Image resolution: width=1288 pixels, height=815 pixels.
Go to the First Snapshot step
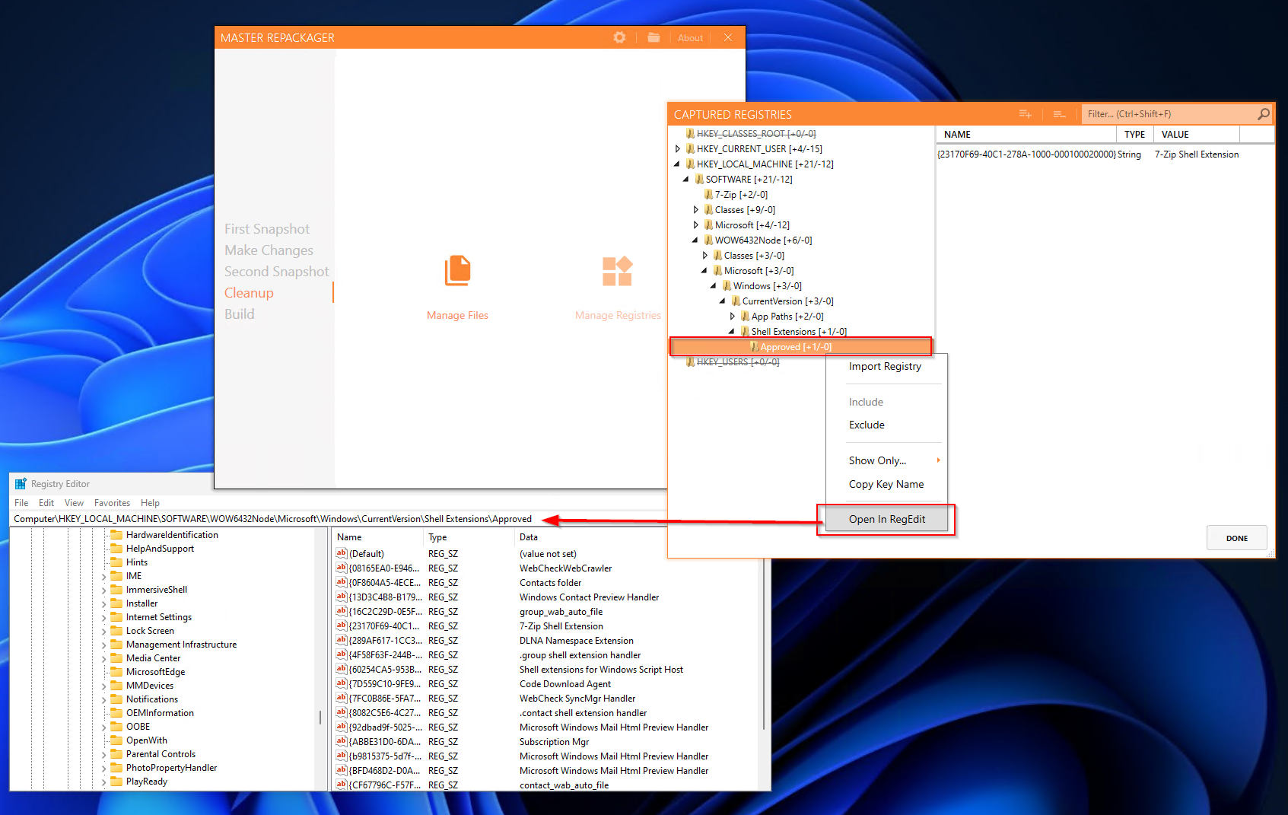tap(267, 229)
